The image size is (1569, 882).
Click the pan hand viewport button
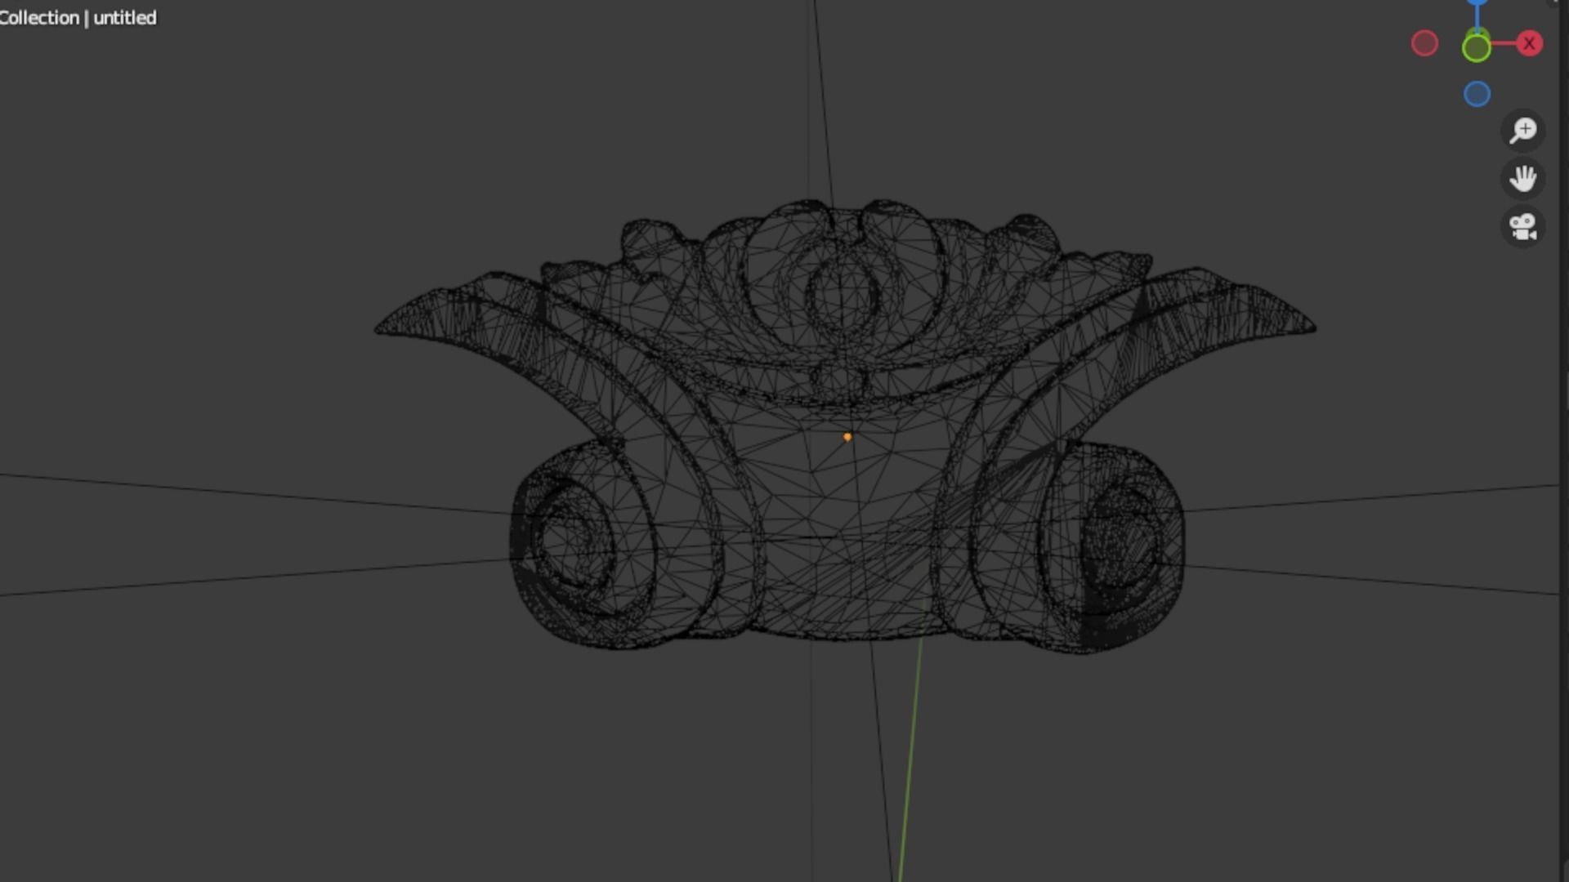(x=1523, y=178)
